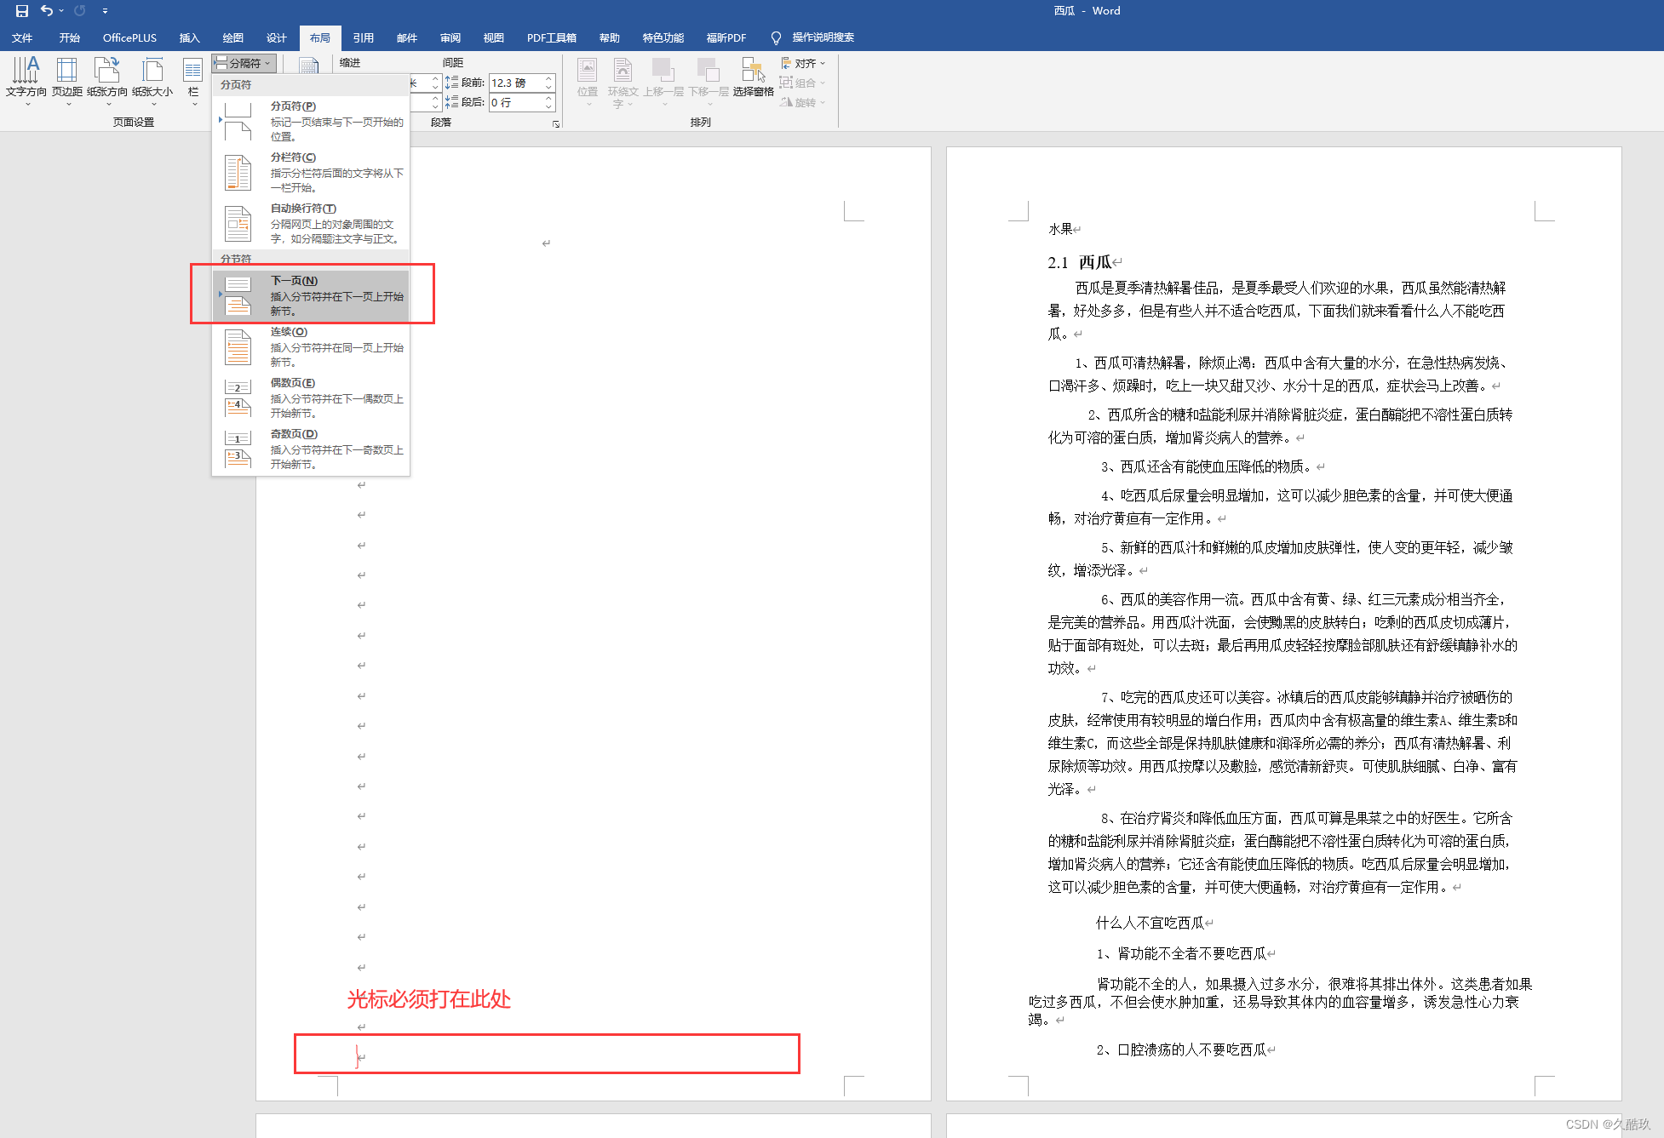Choose Page Break (分页符) option
This screenshot has height=1138, width=1664.
312,120
